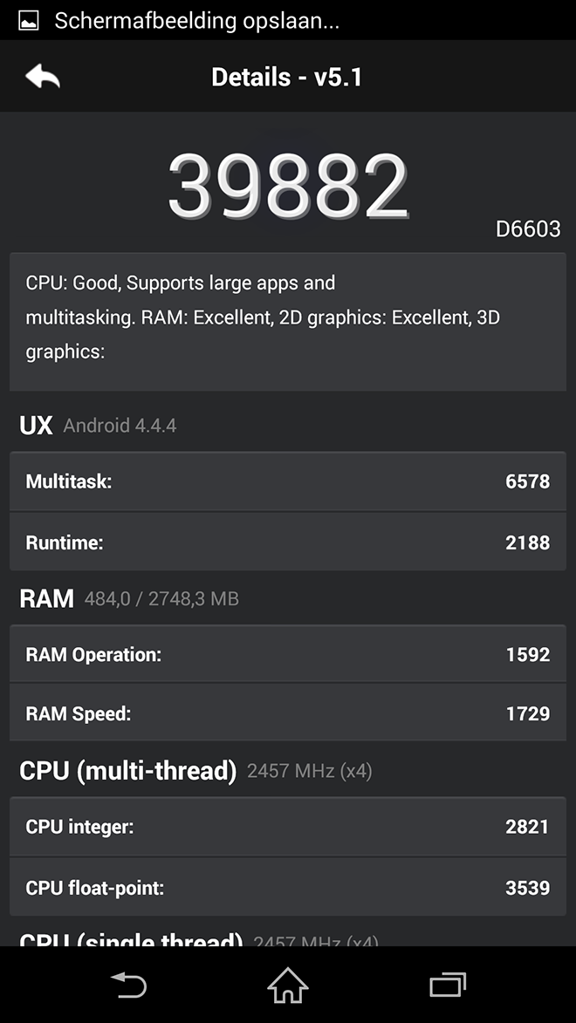
Task: Tap the D6603 device model label
Action: coord(528,229)
